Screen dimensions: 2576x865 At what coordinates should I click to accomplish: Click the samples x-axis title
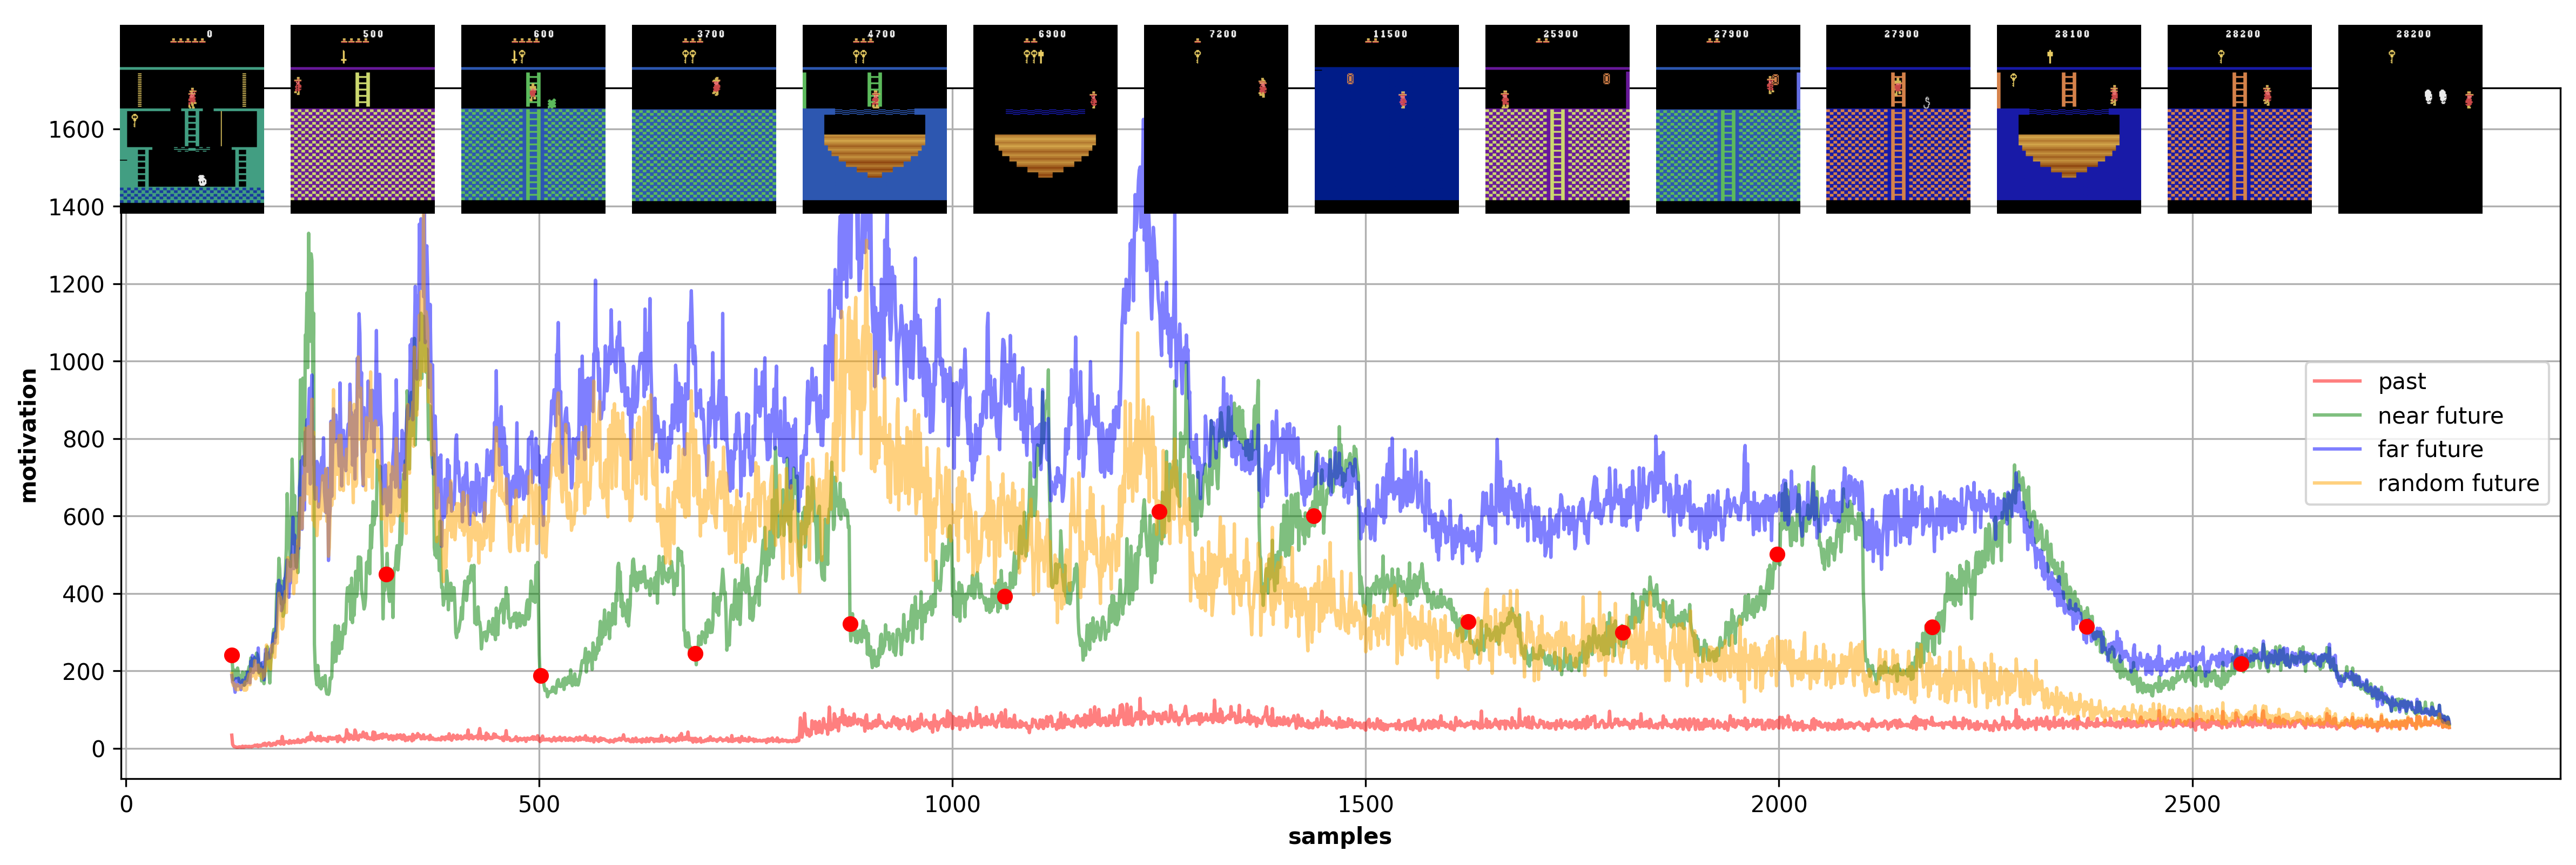pos(1339,837)
